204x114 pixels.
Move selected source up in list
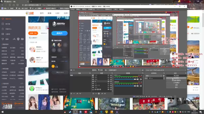click(102, 93)
